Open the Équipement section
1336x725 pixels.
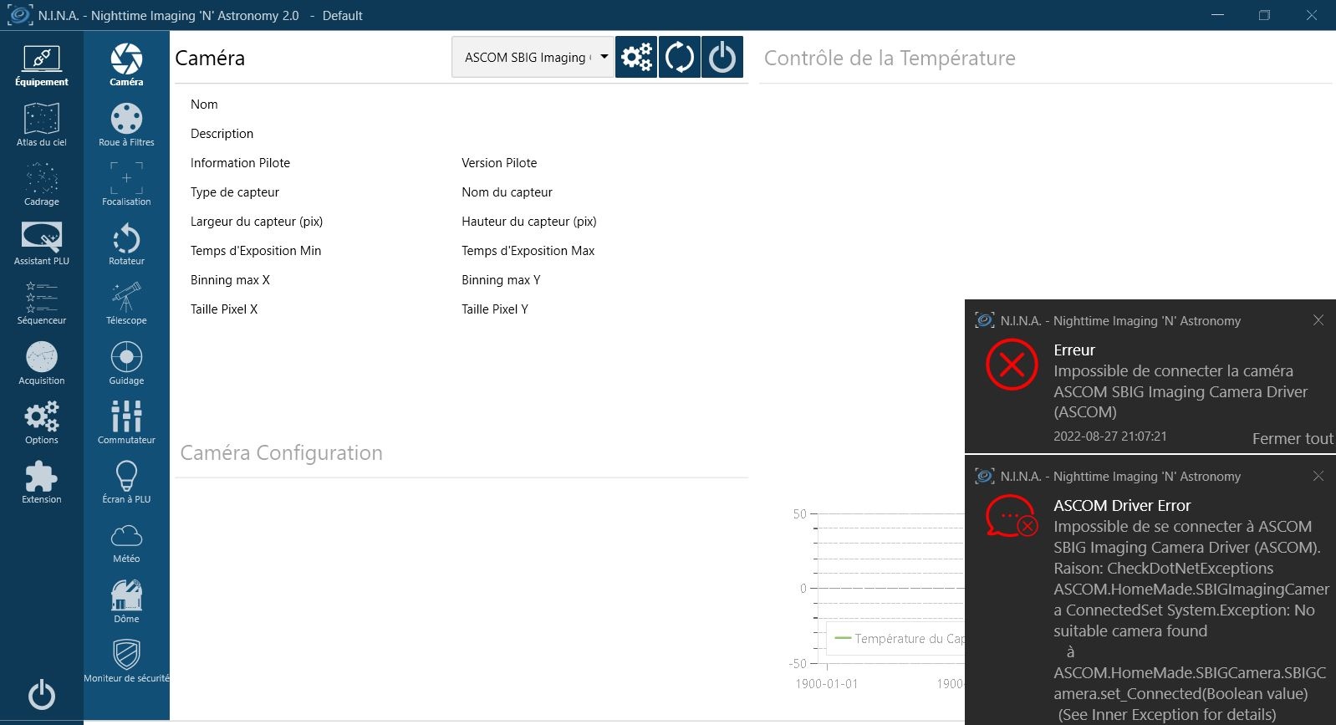click(x=42, y=65)
